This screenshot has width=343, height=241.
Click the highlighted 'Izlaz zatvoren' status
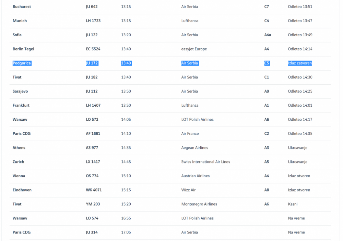click(x=299, y=63)
